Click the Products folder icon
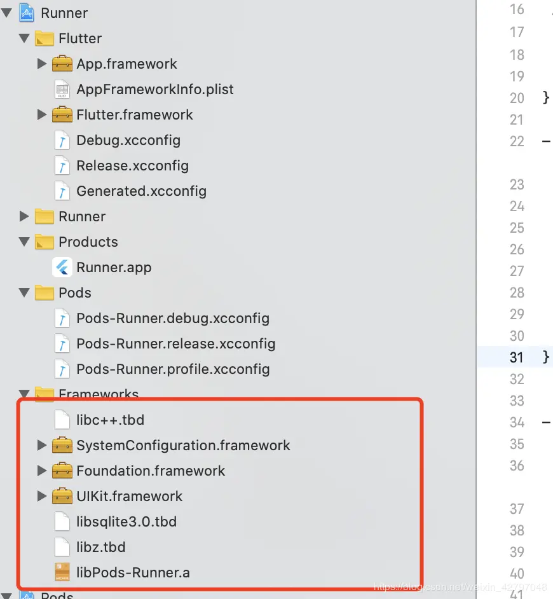553x599 pixels. point(44,242)
